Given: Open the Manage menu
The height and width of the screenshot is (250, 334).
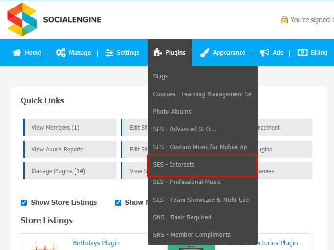Looking at the screenshot, I should click(73, 53).
